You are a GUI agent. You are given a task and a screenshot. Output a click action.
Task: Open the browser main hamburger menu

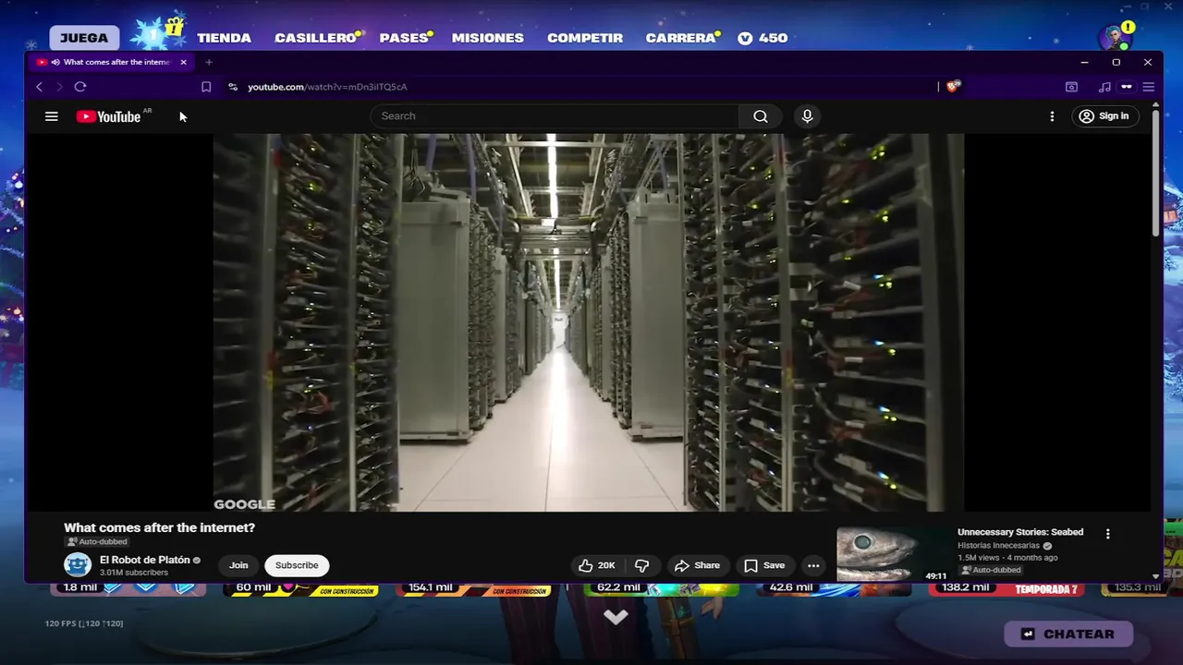1149,87
